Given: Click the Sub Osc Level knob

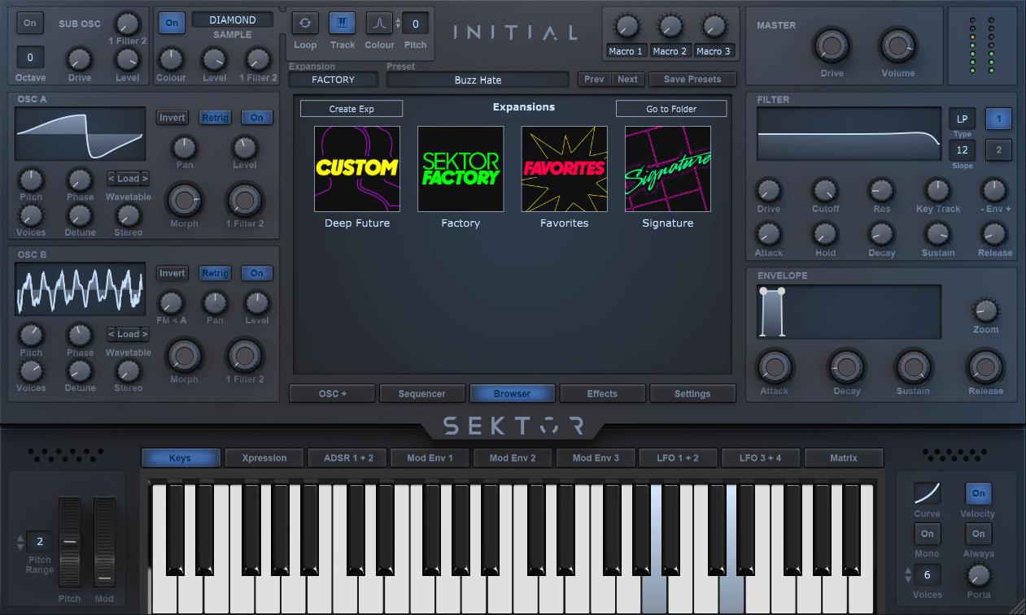Looking at the screenshot, I should tap(127, 58).
